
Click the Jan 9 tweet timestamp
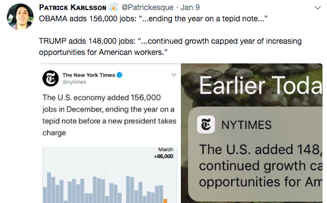click(190, 7)
